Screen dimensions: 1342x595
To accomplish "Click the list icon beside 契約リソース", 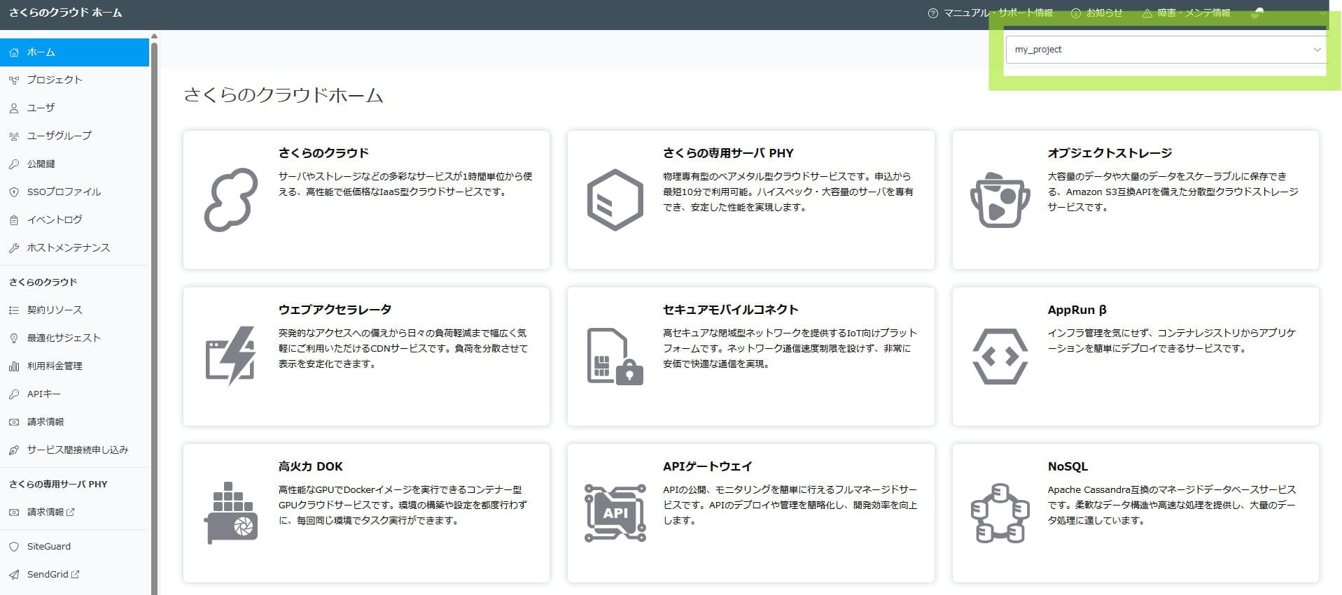I will [14, 310].
